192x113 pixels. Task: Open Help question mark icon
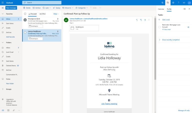pos(178,2)
